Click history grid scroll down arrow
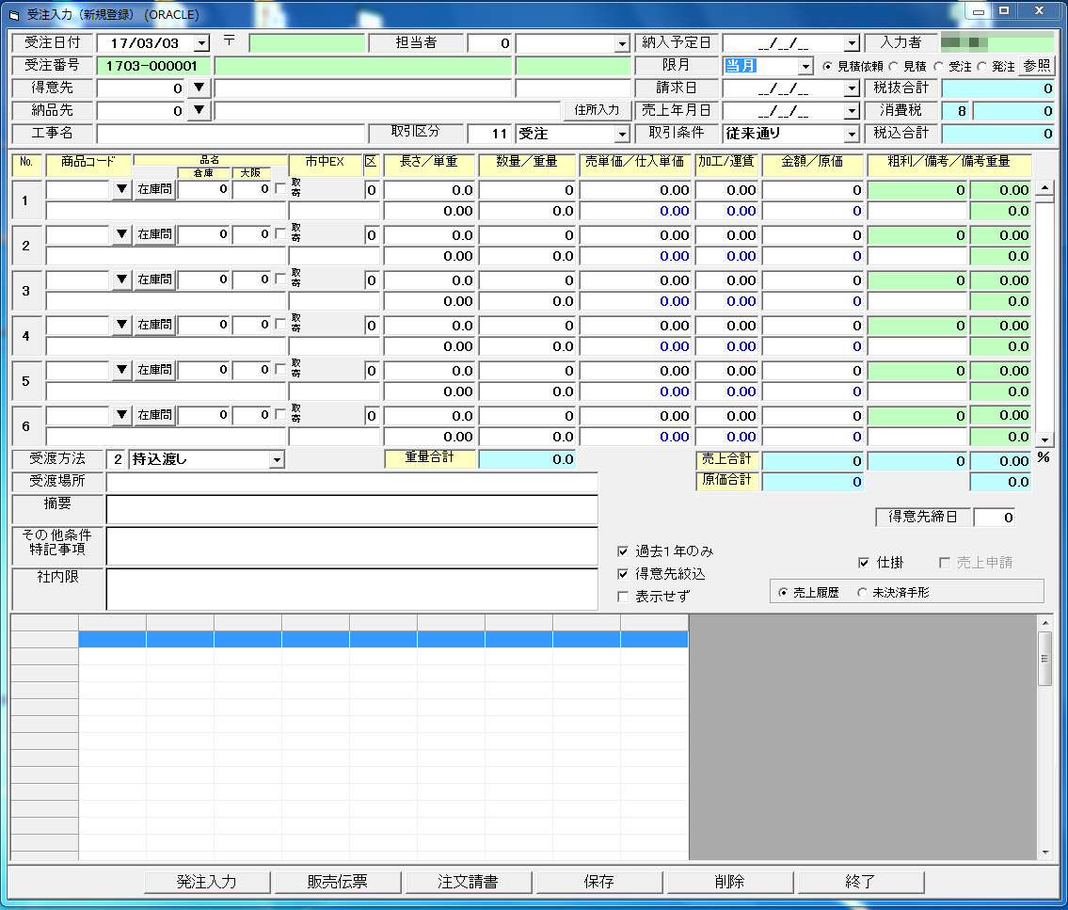1068x910 pixels. pyautogui.click(x=1044, y=852)
